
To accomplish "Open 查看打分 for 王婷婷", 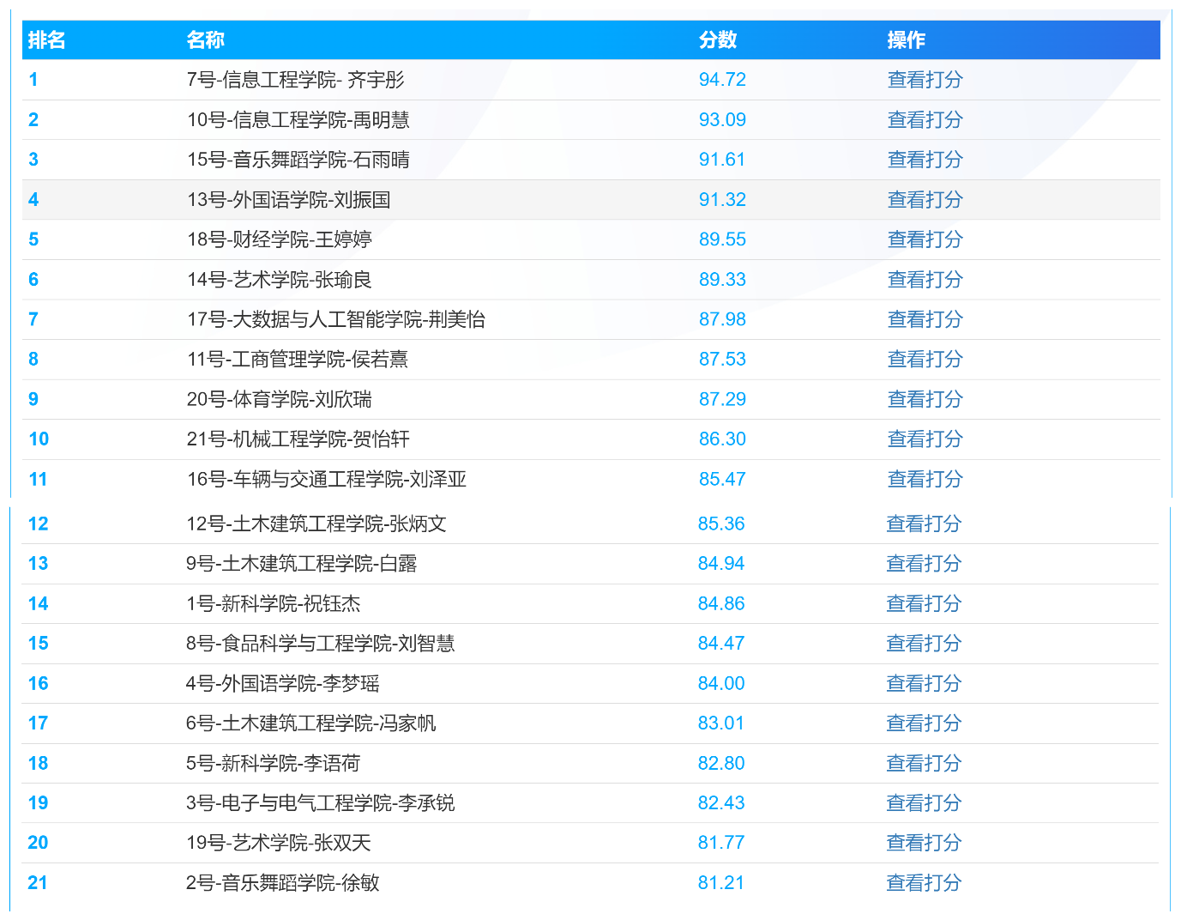I will (925, 239).
